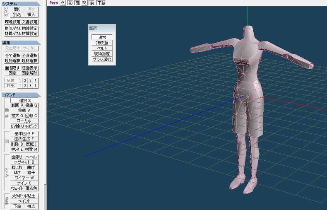Screen dimensions: 327x210
Task: Click the Pers view mode label
Action: 53,3
